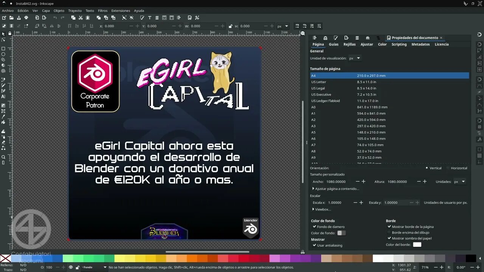Click the Color del borde swatch
Viewport: 484px width, 272px height.
click(417, 245)
